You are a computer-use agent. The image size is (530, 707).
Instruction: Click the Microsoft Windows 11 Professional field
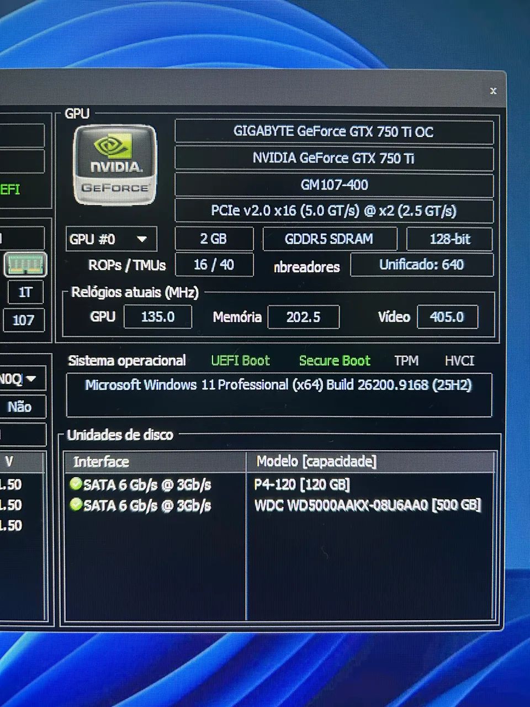coord(279,395)
